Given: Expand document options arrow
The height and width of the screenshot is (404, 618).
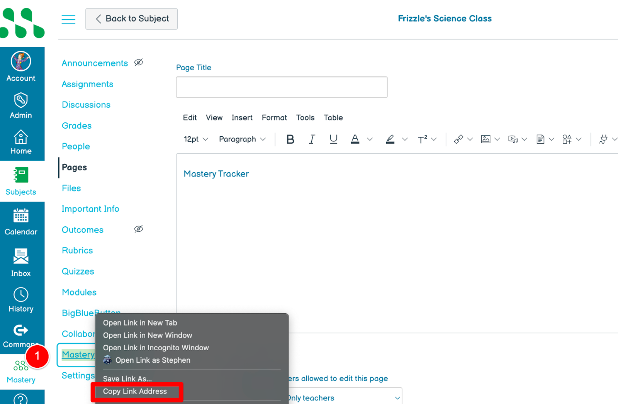Looking at the screenshot, I should tap(552, 139).
